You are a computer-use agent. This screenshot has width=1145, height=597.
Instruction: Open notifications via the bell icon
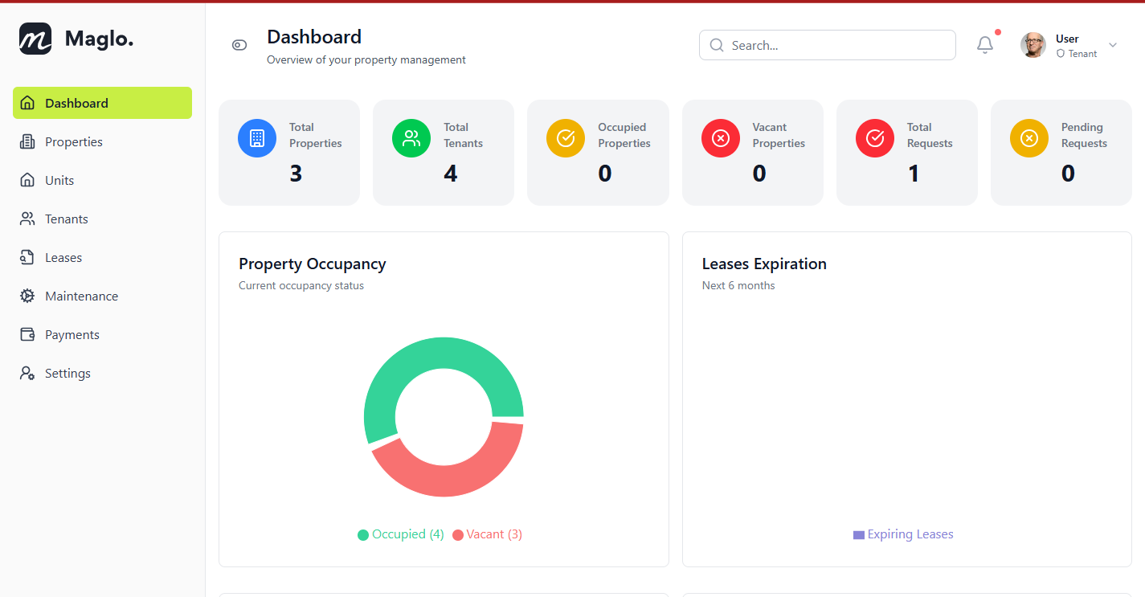tap(985, 45)
